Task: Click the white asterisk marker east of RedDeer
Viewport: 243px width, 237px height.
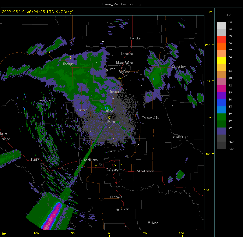Action: (142, 85)
